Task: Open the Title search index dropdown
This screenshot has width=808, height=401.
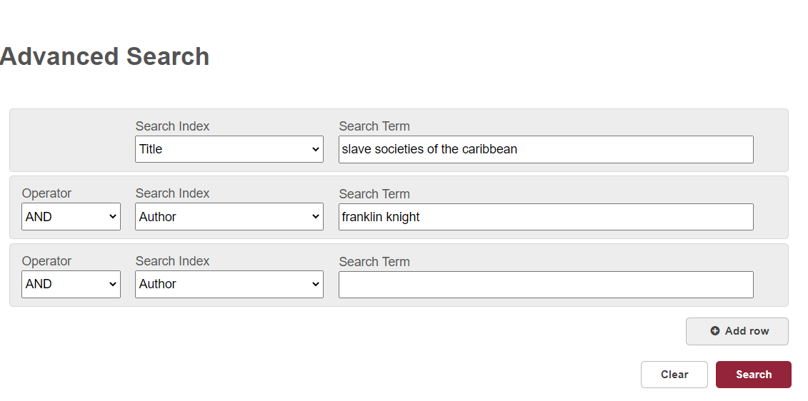Action: [x=229, y=149]
